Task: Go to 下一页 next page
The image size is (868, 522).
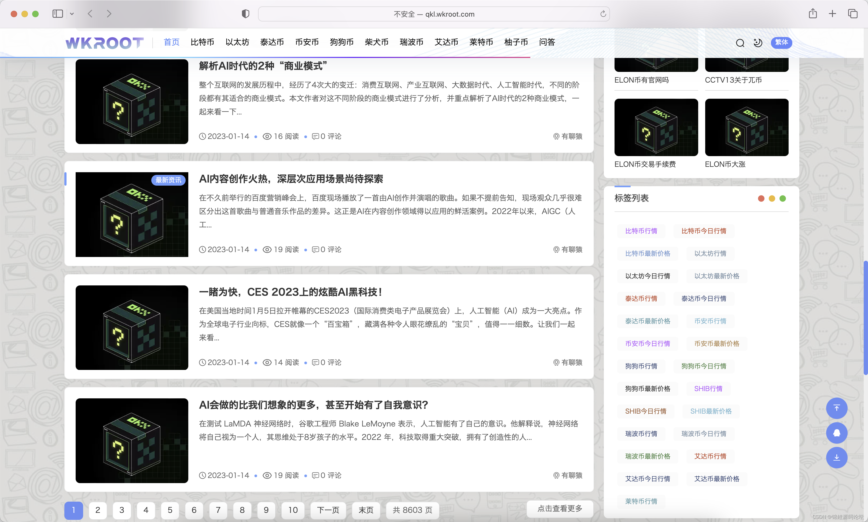Action: click(x=328, y=510)
